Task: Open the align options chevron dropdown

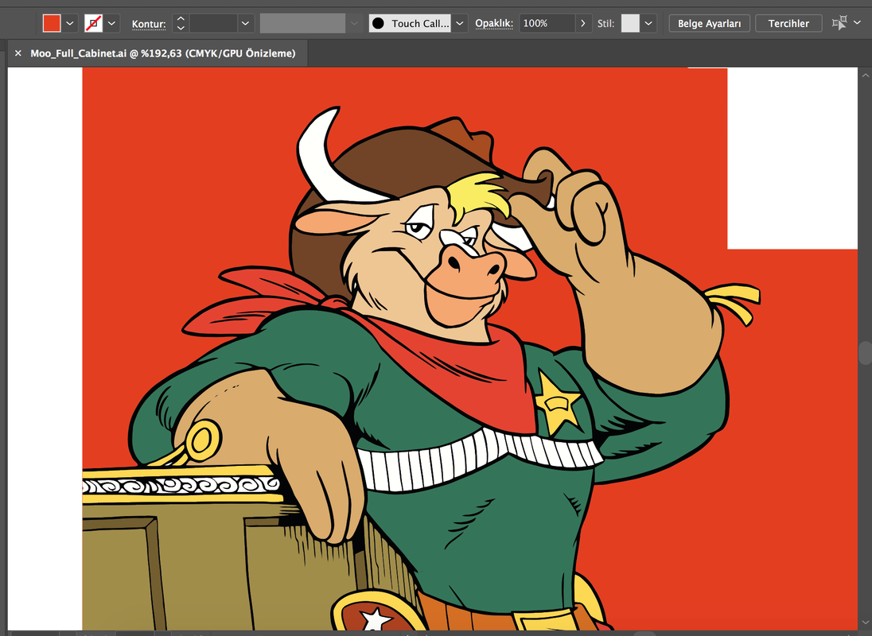Action: click(857, 23)
